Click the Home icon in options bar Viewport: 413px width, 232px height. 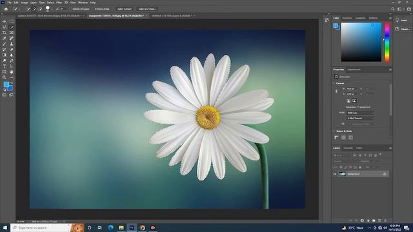tap(6, 9)
